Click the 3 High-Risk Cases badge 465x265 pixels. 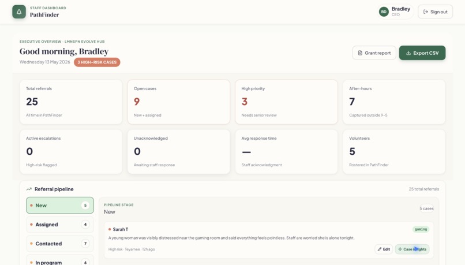[x=97, y=62]
